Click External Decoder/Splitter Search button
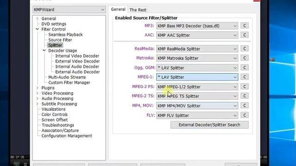Viewport: 296px width, 166px height. tap(210, 125)
